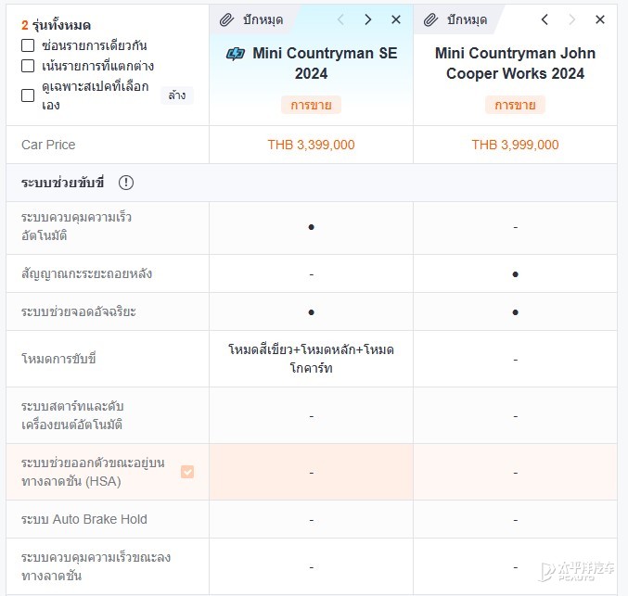Click the THB 3,399,000 price
The width and height of the screenshot is (628, 596).
click(x=311, y=145)
